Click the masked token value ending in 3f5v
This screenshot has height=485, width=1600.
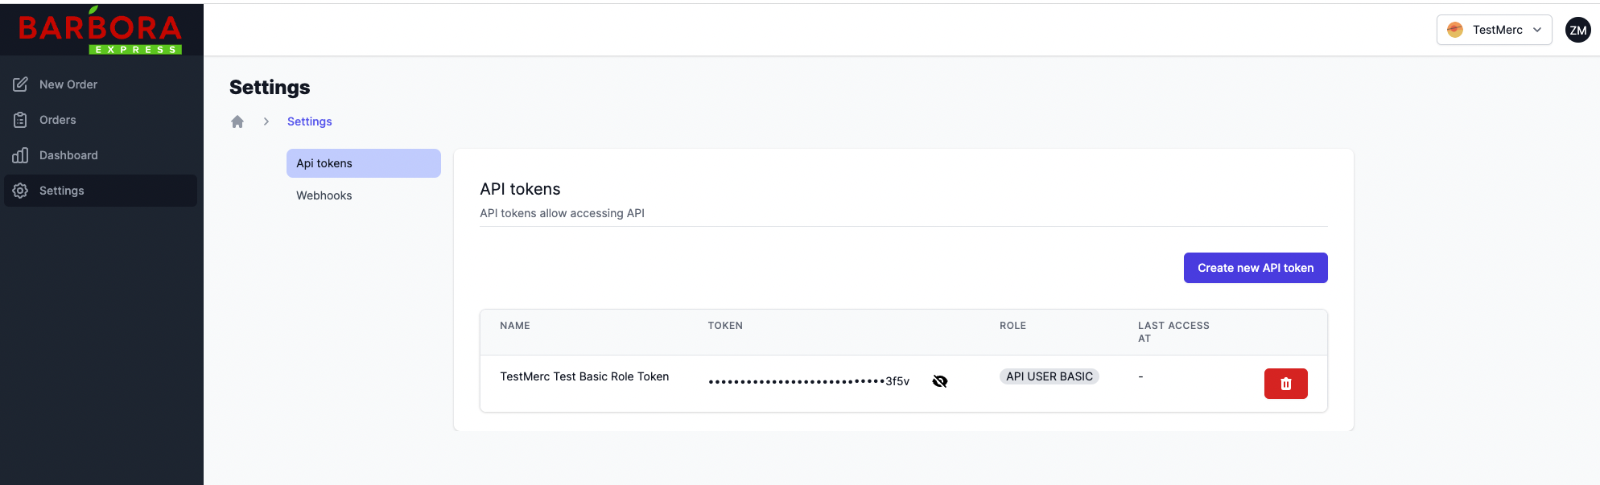click(808, 381)
